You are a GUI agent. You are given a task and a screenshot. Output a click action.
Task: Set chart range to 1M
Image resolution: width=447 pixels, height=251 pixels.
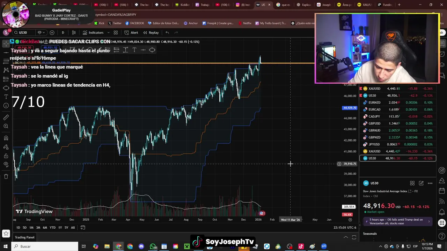(x=31, y=228)
